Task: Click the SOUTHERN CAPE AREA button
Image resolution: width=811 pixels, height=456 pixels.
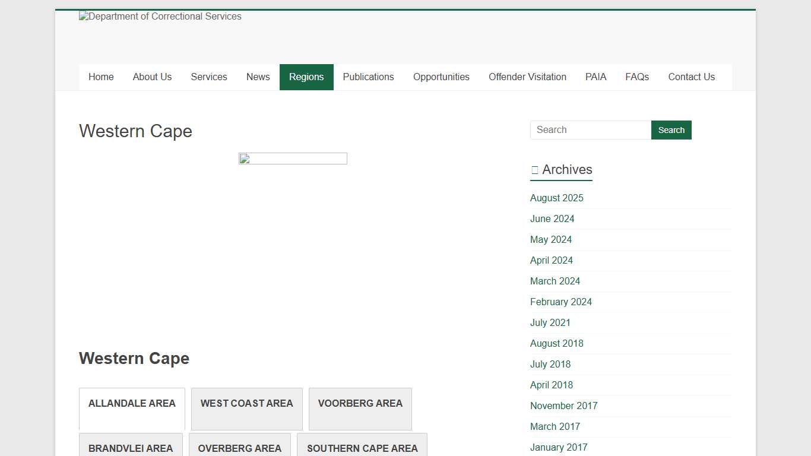Action: pos(362,448)
